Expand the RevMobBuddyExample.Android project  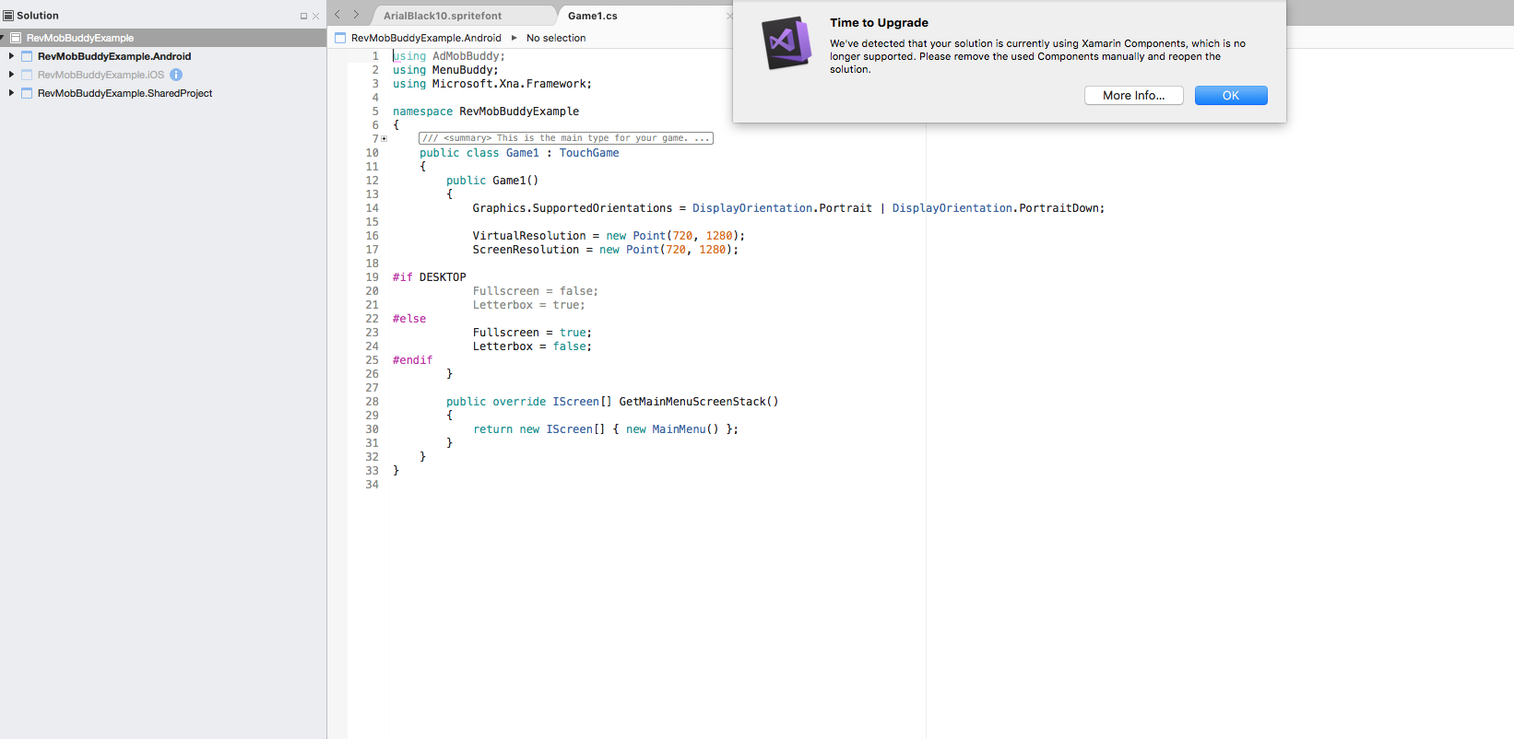[x=11, y=56]
